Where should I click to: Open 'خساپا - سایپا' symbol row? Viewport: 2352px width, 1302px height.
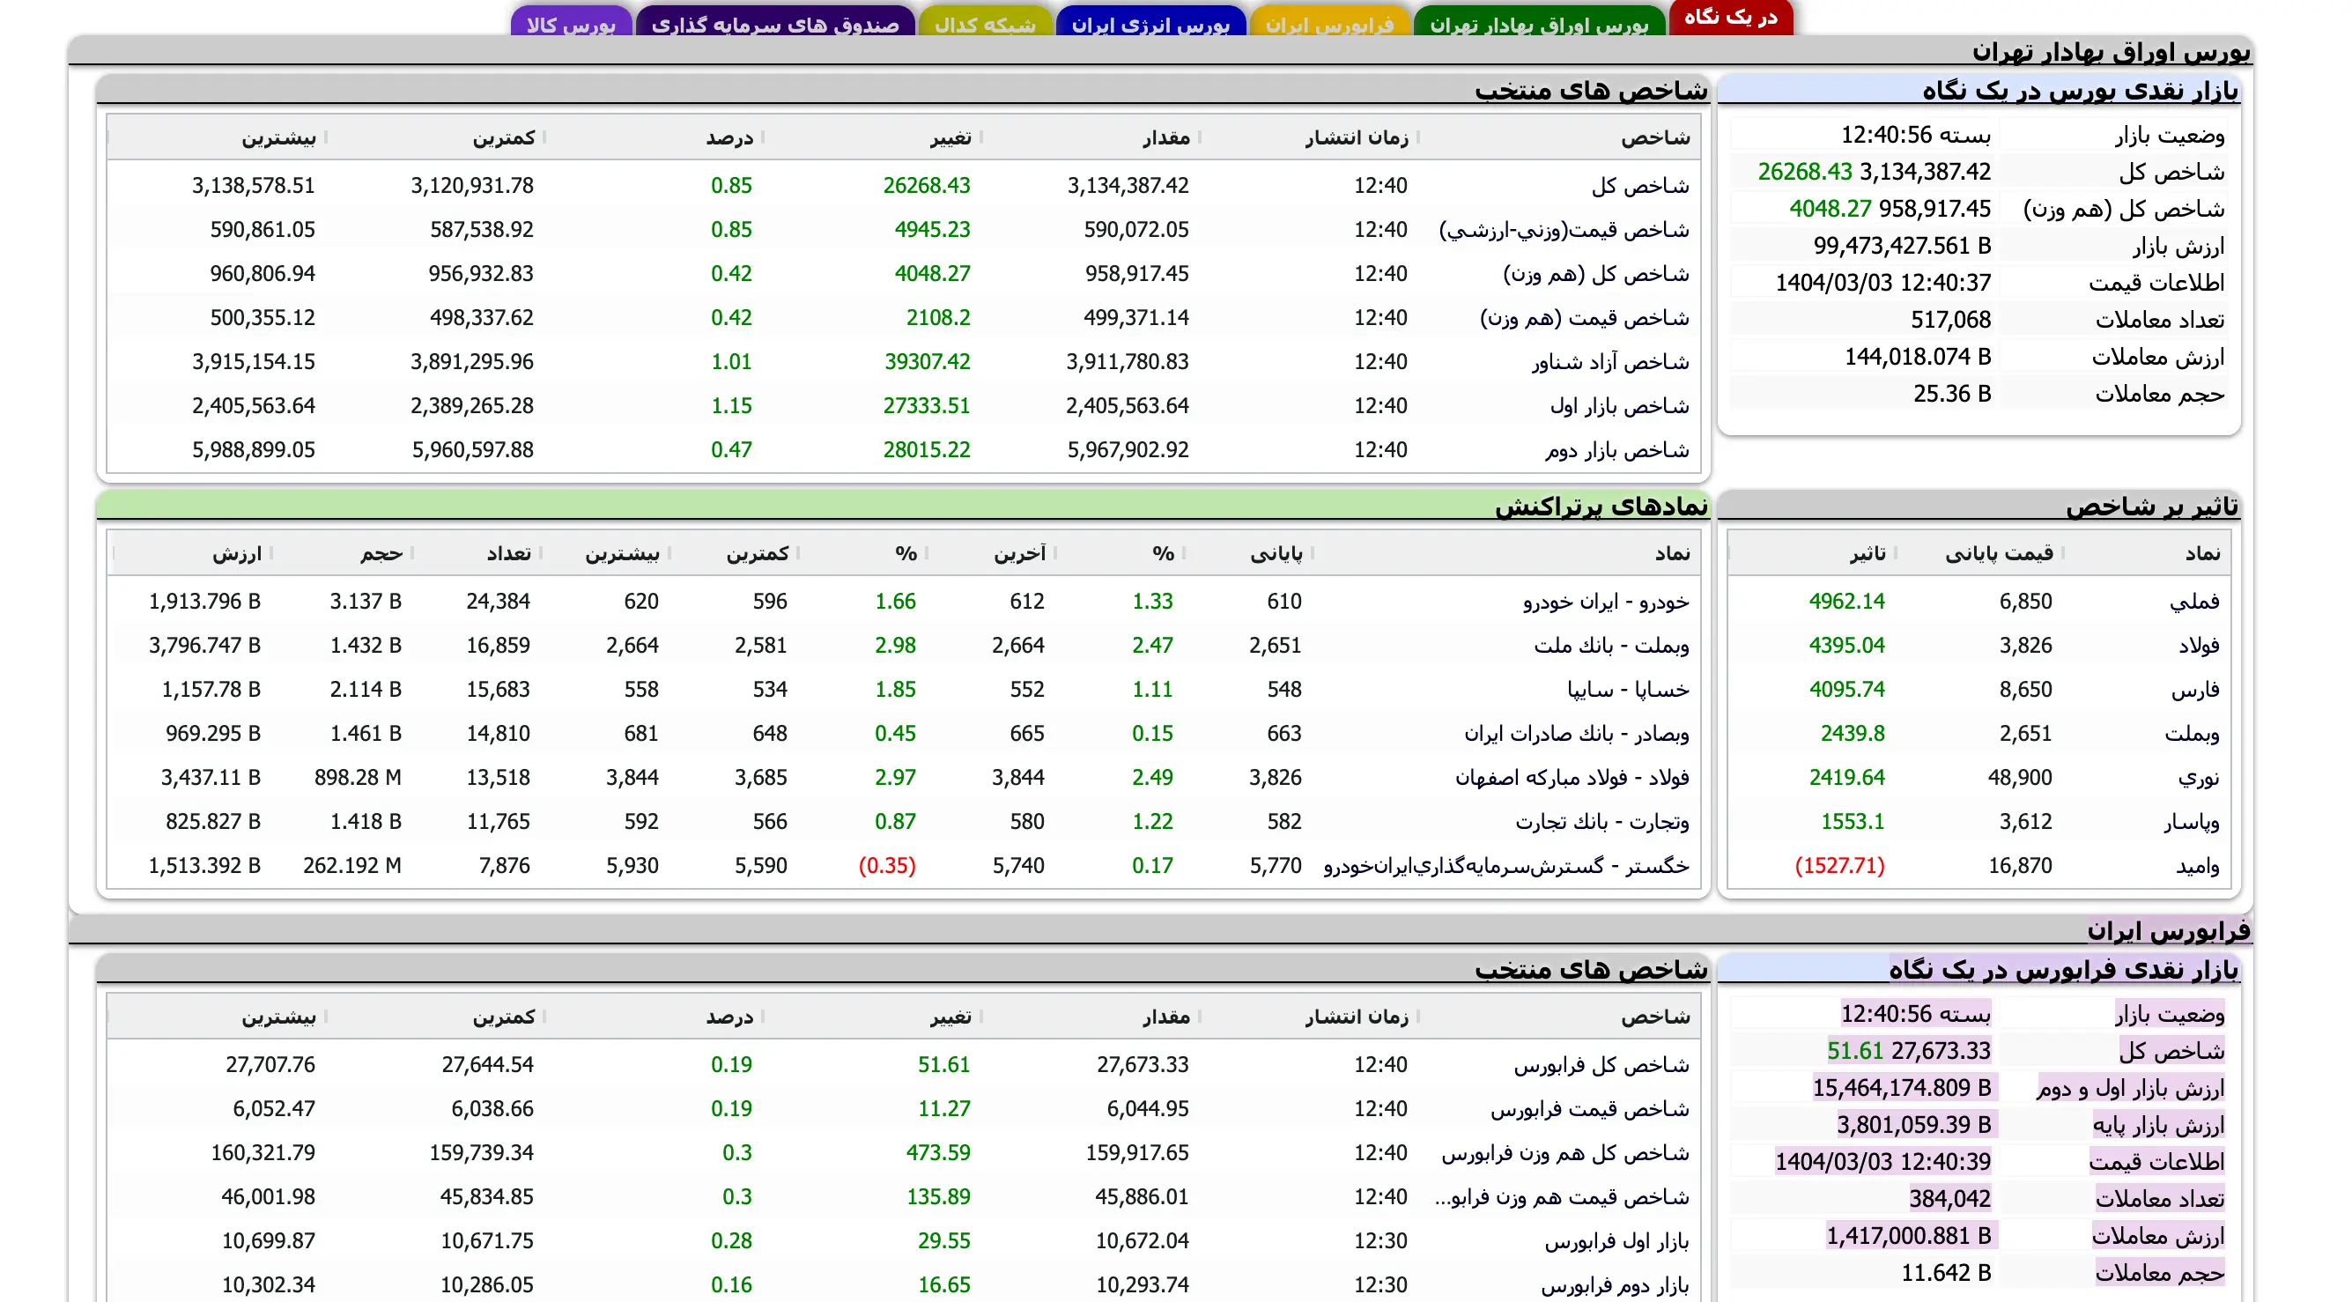coord(903,688)
